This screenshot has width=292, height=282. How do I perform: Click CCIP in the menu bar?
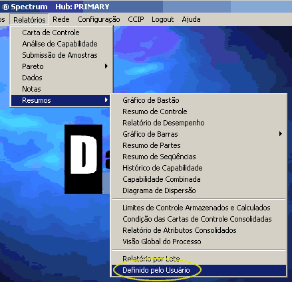tap(136, 19)
